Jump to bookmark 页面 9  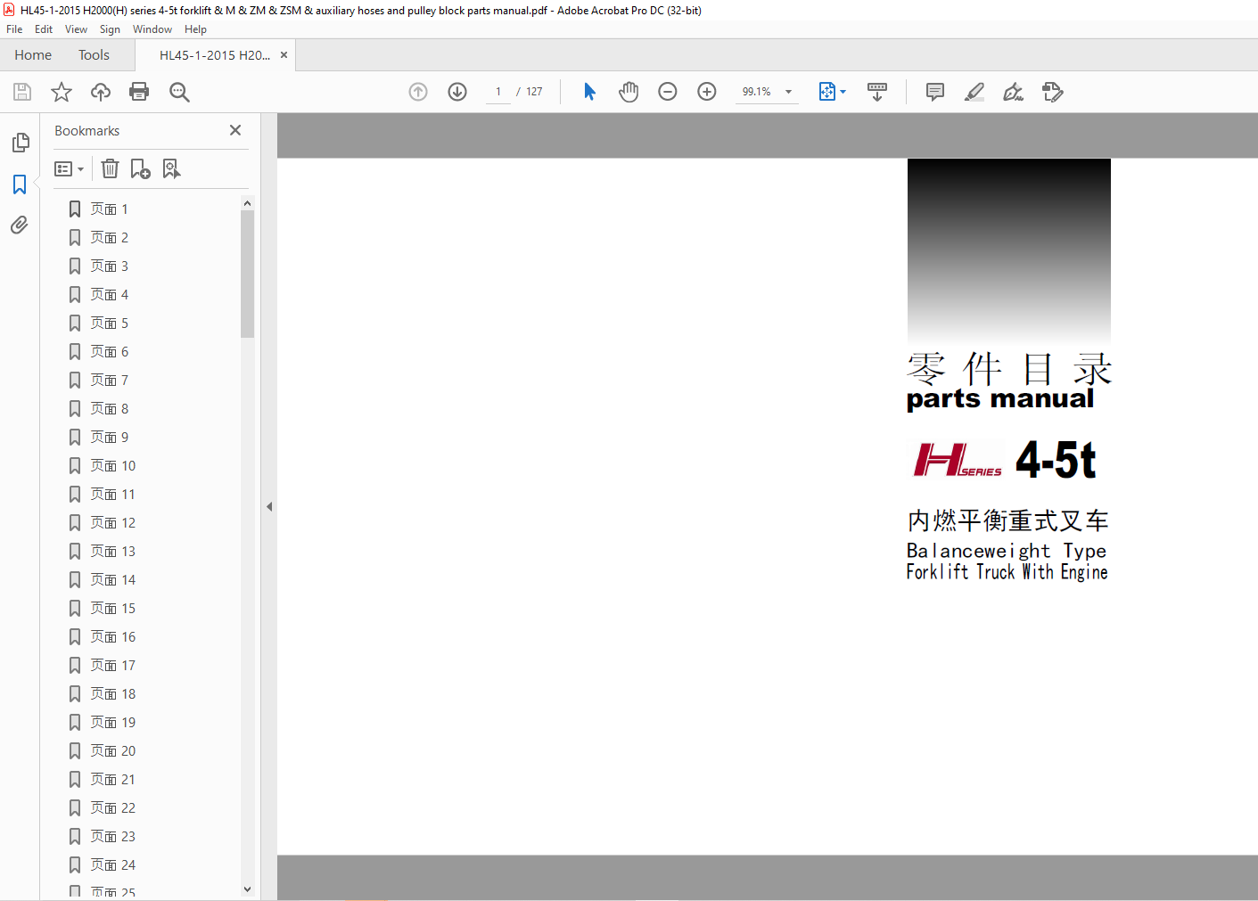click(x=109, y=437)
